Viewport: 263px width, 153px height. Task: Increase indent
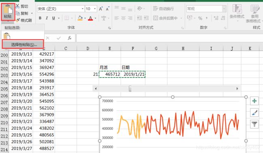[146, 18]
